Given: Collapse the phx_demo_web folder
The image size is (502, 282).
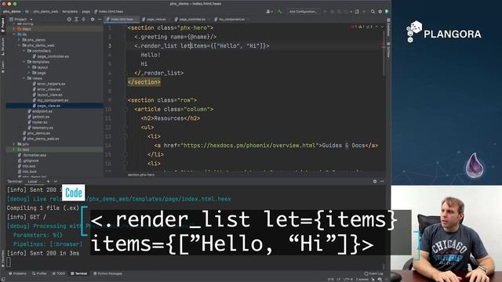Looking at the screenshot, I should pyautogui.click(x=19, y=45).
